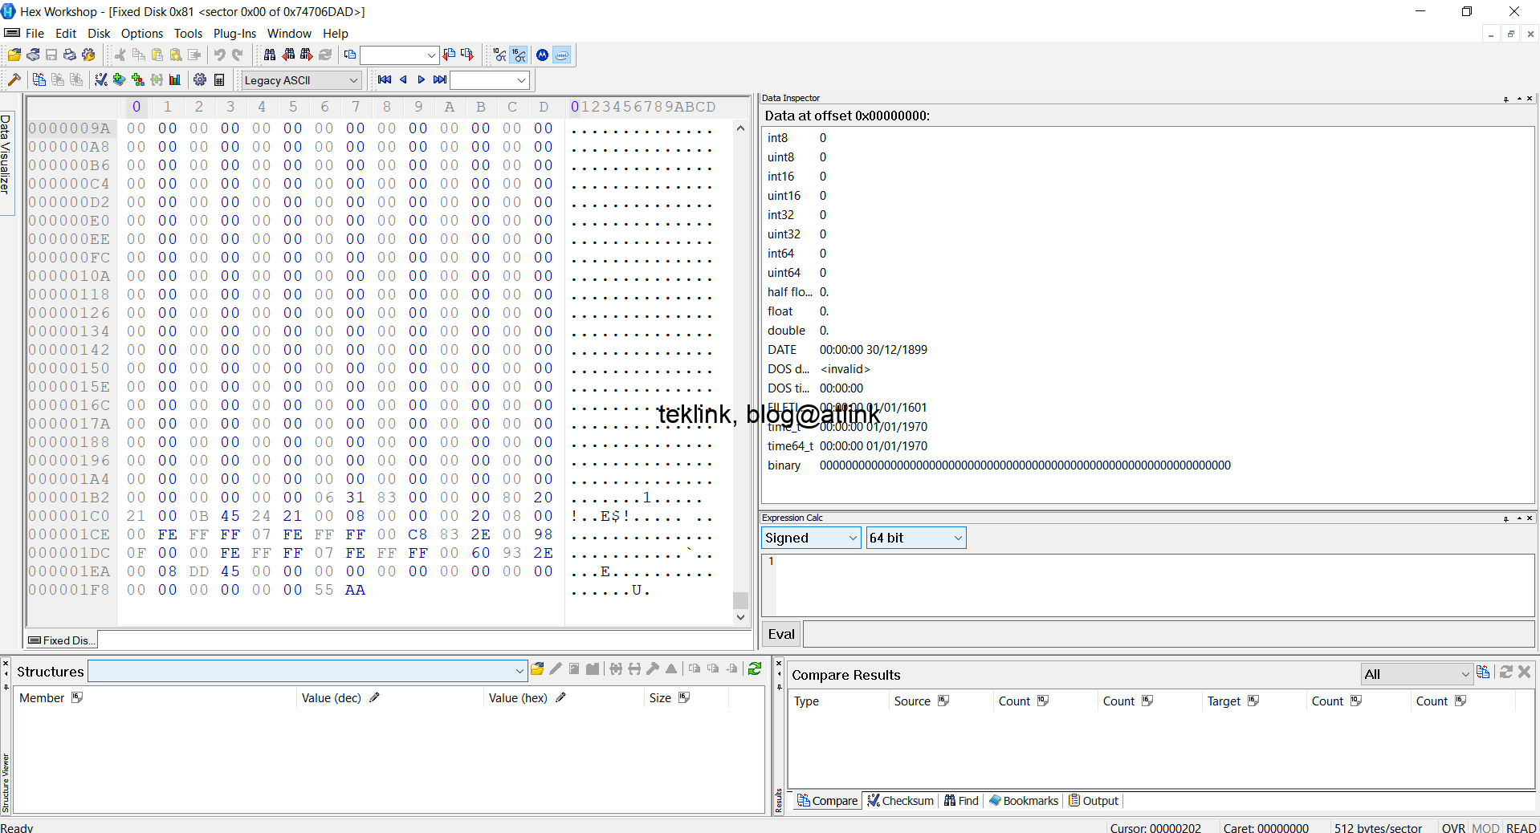Select Intel byte order icon
Viewport: 1540px width, 833px height.
pos(562,55)
